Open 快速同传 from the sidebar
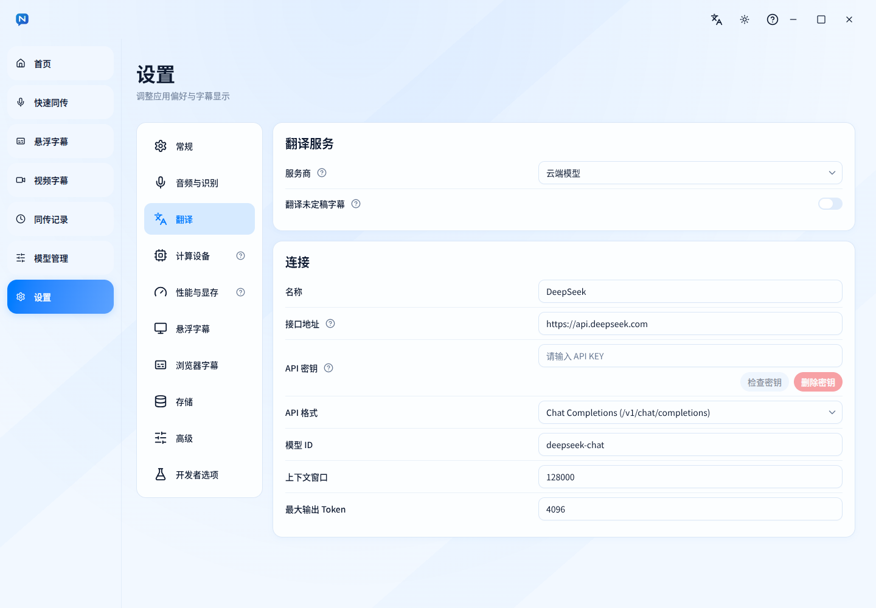Screen dimensions: 876x608 coord(60,102)
